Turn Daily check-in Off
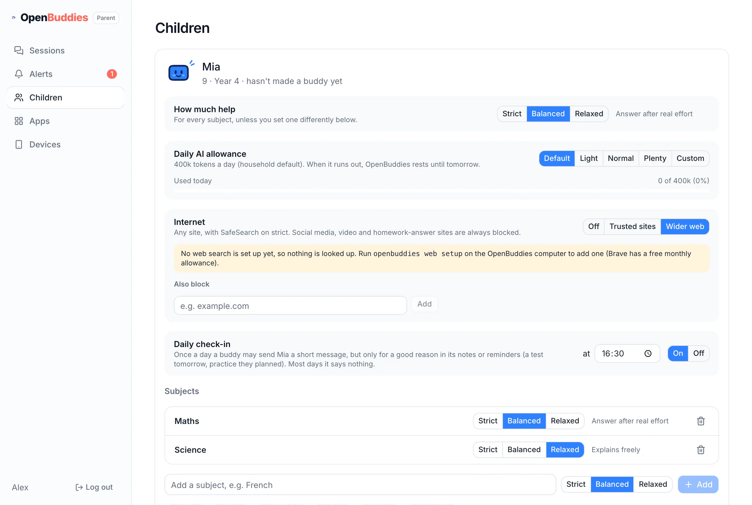 click(x=698, y=353)
